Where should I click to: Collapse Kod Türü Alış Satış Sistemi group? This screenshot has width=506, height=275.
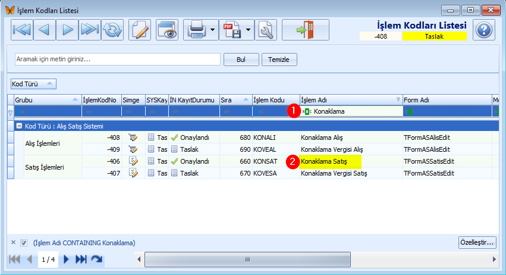19,126
